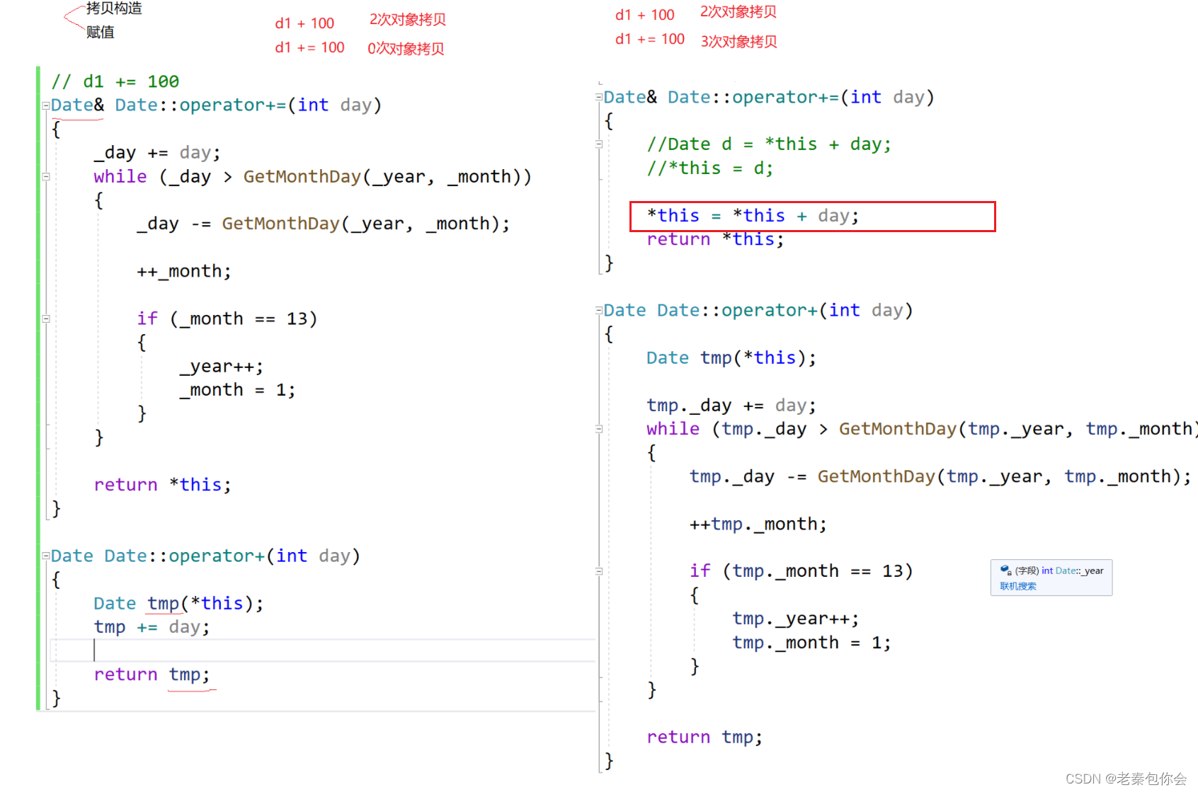
Task: Place cursor on the empty line above return tmp;
Action: coord(322,650)
